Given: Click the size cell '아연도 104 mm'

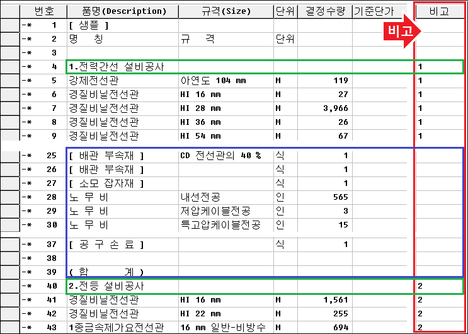Looking at the screenshot, I should click(226, 81).
